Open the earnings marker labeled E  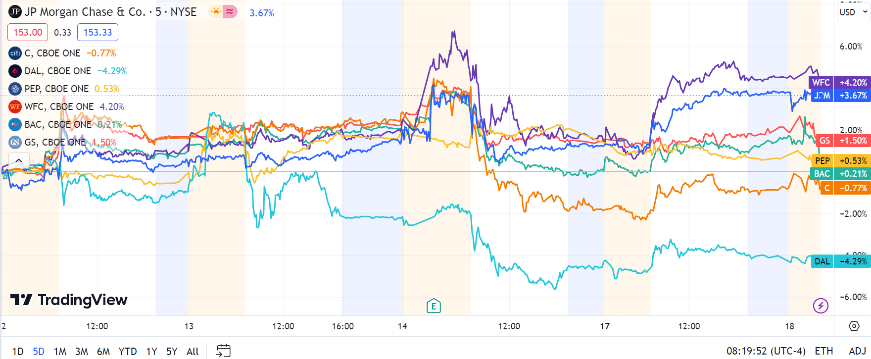click(434, 306)
